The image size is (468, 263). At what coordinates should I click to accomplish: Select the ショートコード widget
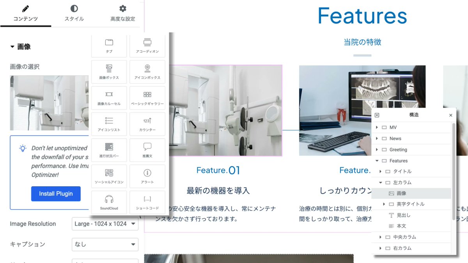pyautogui.click(x=147, y=202)
